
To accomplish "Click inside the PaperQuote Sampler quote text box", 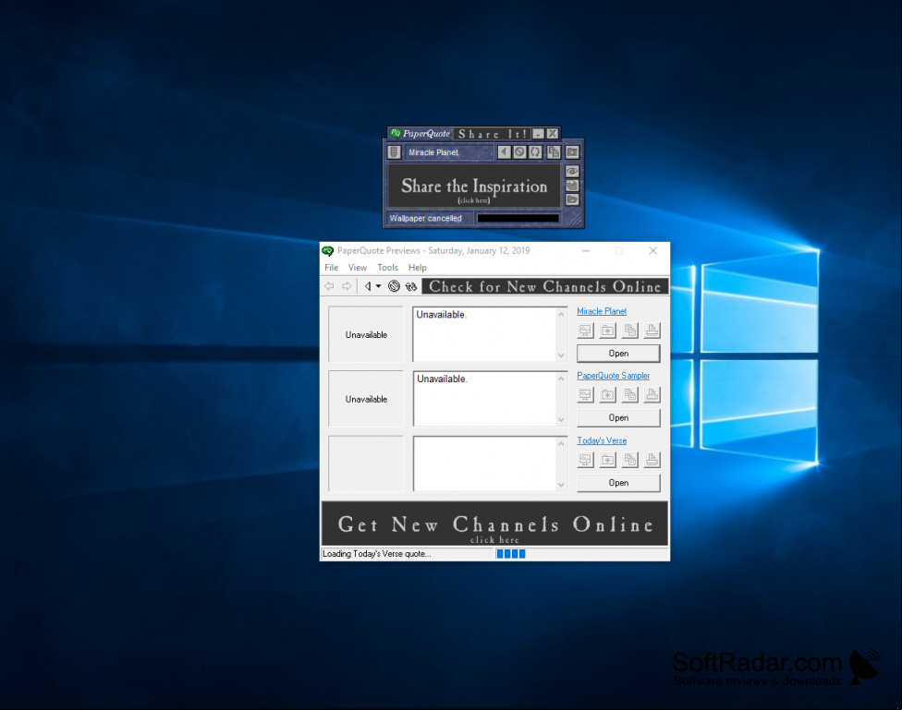I will 484,399.
